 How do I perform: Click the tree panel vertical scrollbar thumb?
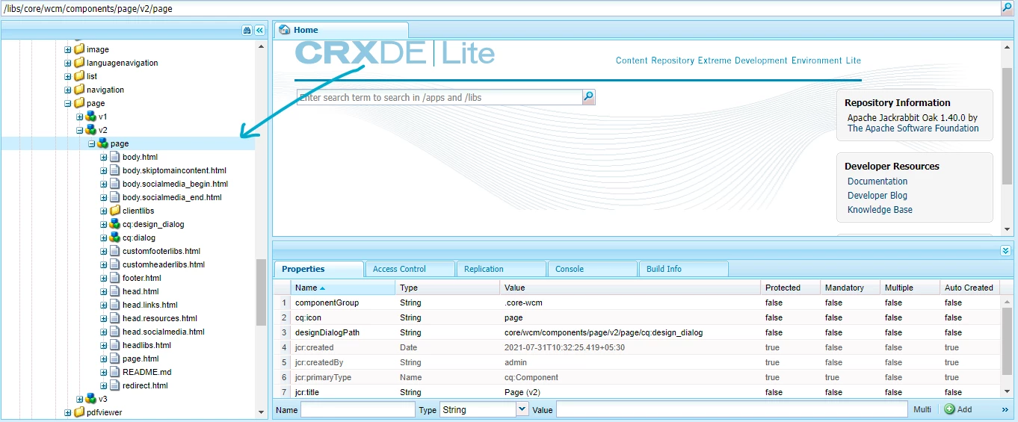[261, 292]
